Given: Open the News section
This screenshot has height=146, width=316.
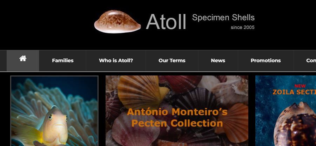Looking at the screenshot, I should pyautogui.click(x=218, y=60).
